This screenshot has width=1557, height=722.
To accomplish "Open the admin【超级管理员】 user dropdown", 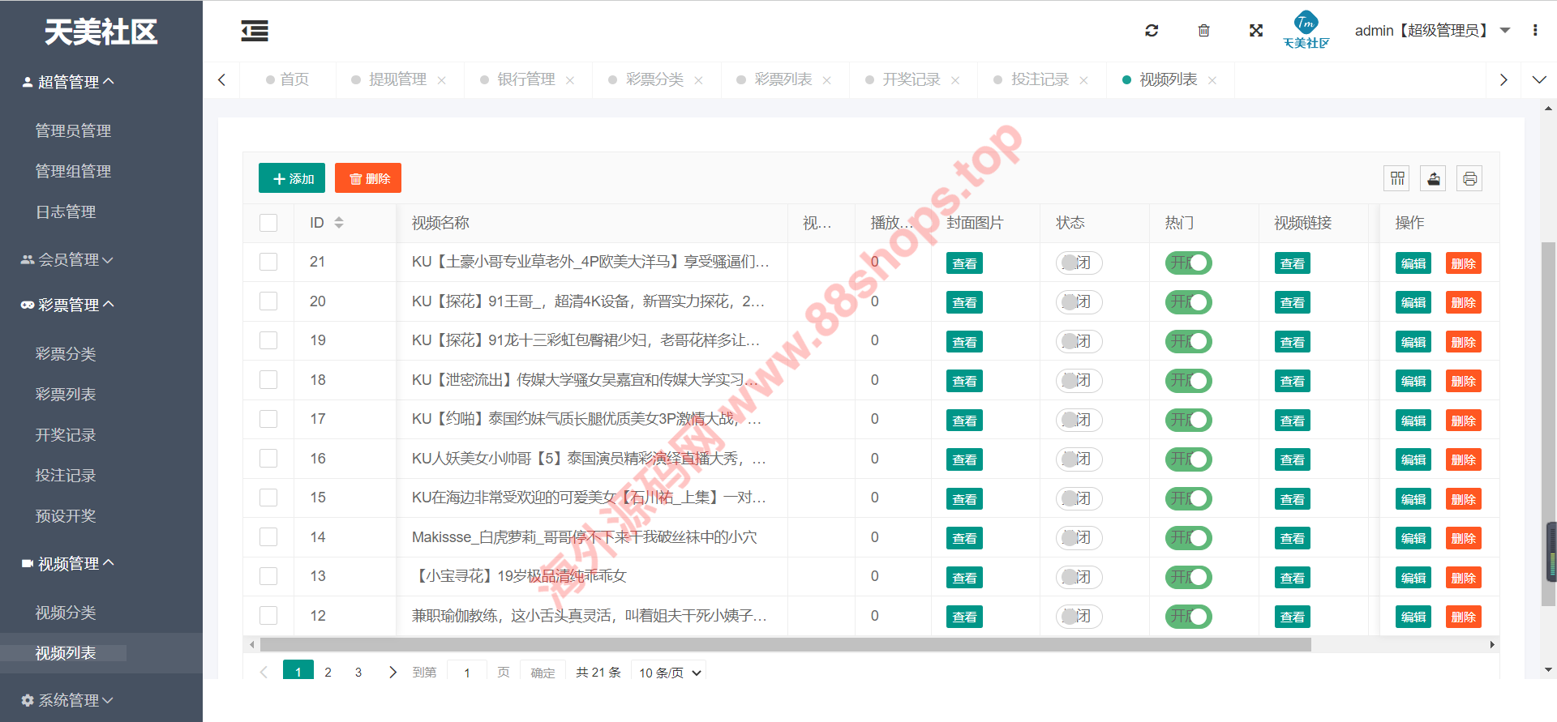I will coord(1431,31).
